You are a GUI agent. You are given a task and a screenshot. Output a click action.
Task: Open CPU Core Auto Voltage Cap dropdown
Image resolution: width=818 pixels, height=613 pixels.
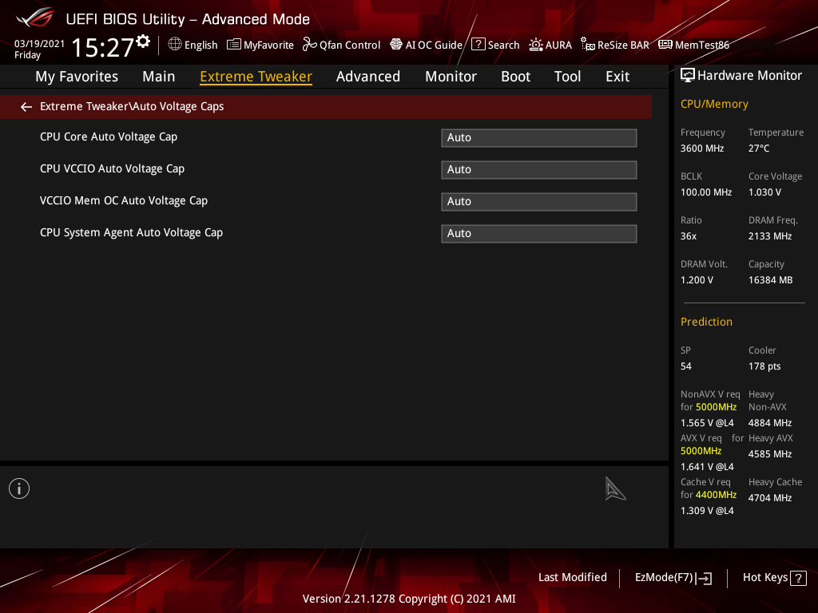pyautogui.click(x=539, y=137)
